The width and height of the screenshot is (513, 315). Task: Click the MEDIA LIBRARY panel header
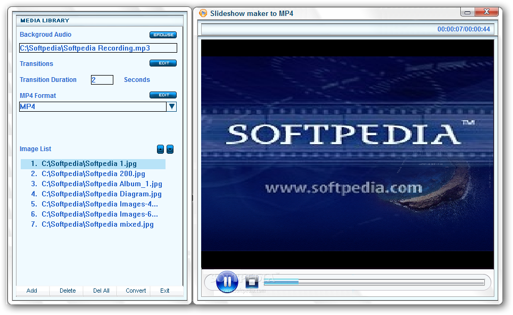pyautogui.click(x=100, y=21)
